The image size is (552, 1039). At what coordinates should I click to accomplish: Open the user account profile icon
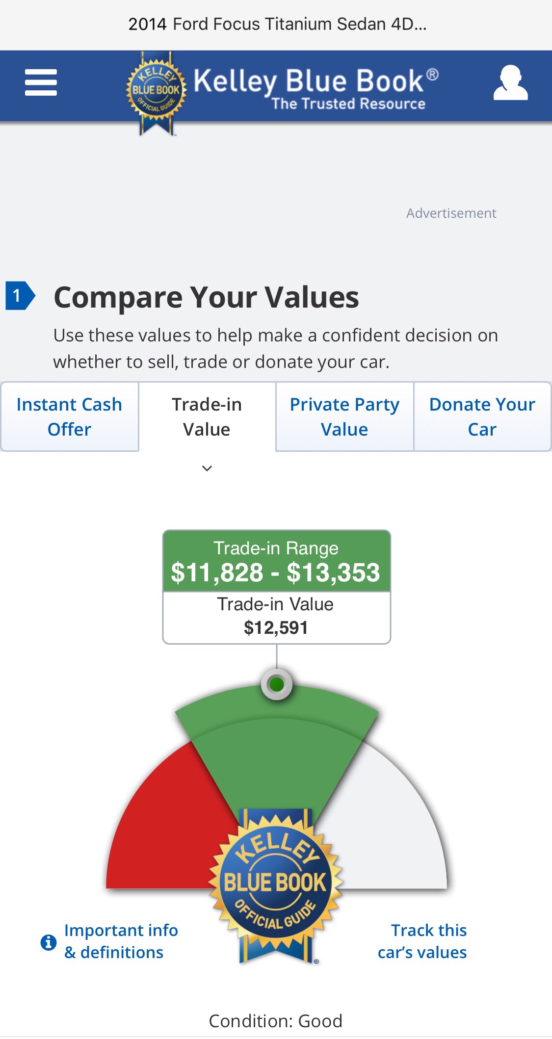click(510, 83)
